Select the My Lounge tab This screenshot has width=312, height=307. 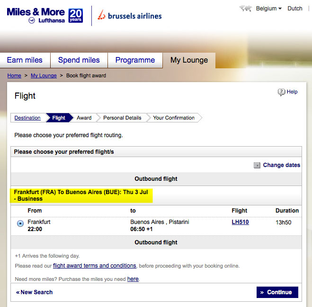[189, 60]
